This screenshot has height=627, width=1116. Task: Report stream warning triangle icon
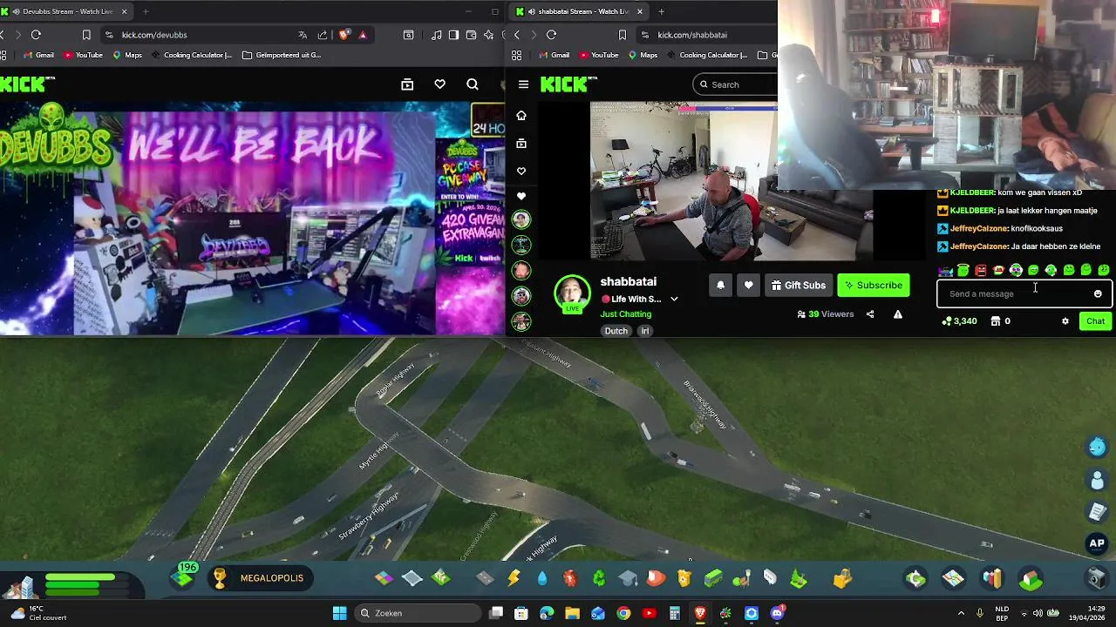(897, 314)
